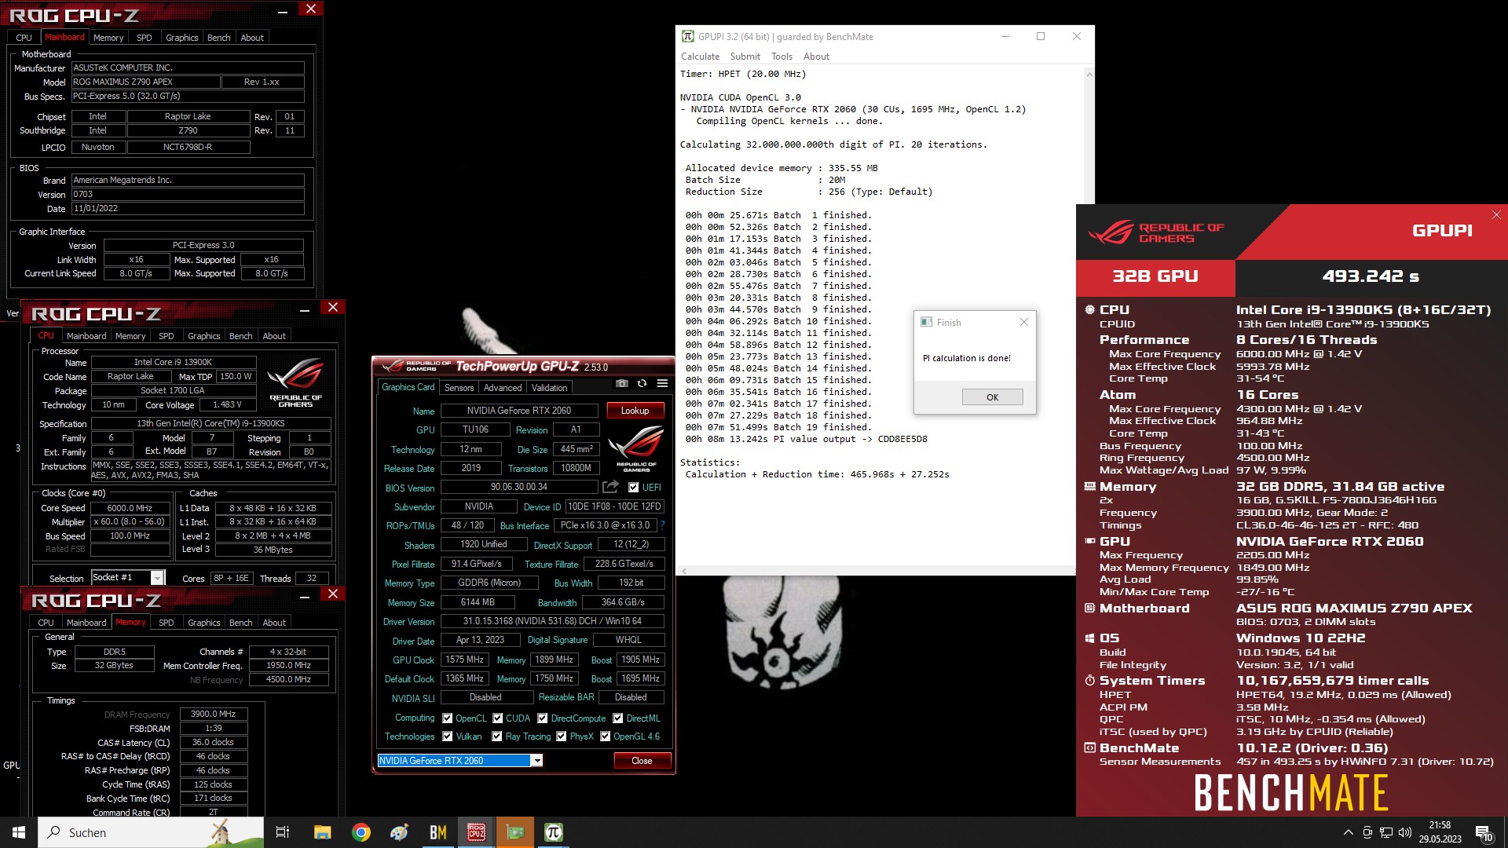Image resolution: width=1508 pixels, height=848 pixels.
Task: Toggle the CUDA checkbox
Action: coord(497,718)
